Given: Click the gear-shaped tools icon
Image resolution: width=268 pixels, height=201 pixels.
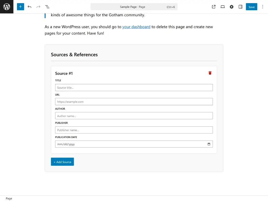Looking at the screenshot, I should click(x=231, y=7).
